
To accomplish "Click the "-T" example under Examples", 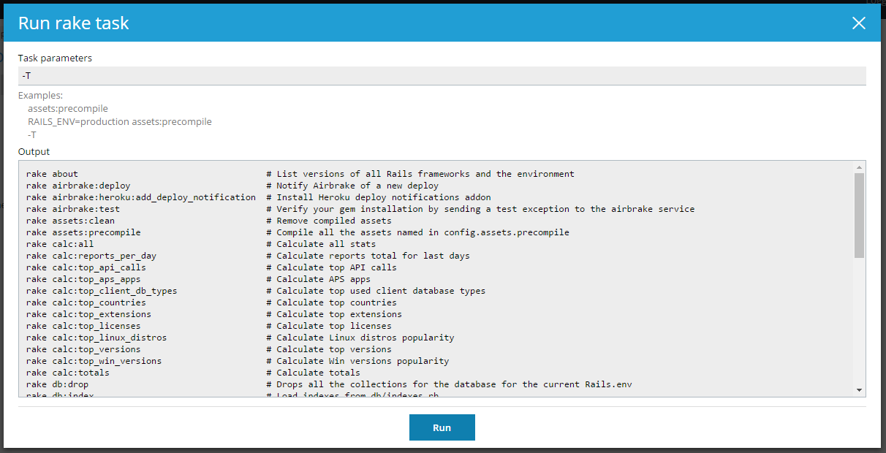I will (x=32, y=134).
